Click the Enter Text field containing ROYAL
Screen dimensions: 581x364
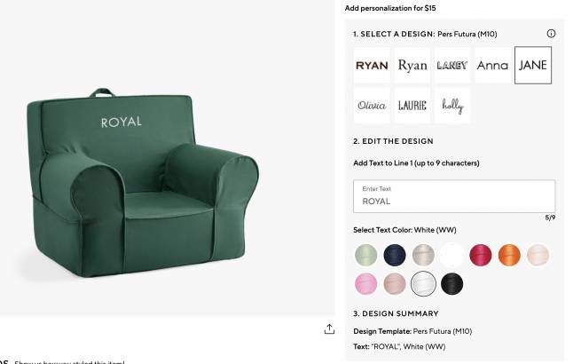click(454, 196)
